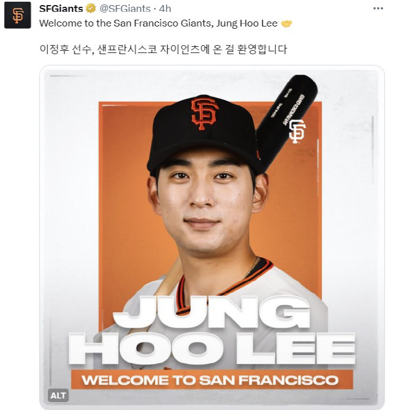Open the attached welcome graphic image
Screen dimensions: 394x410
(212, 237)
